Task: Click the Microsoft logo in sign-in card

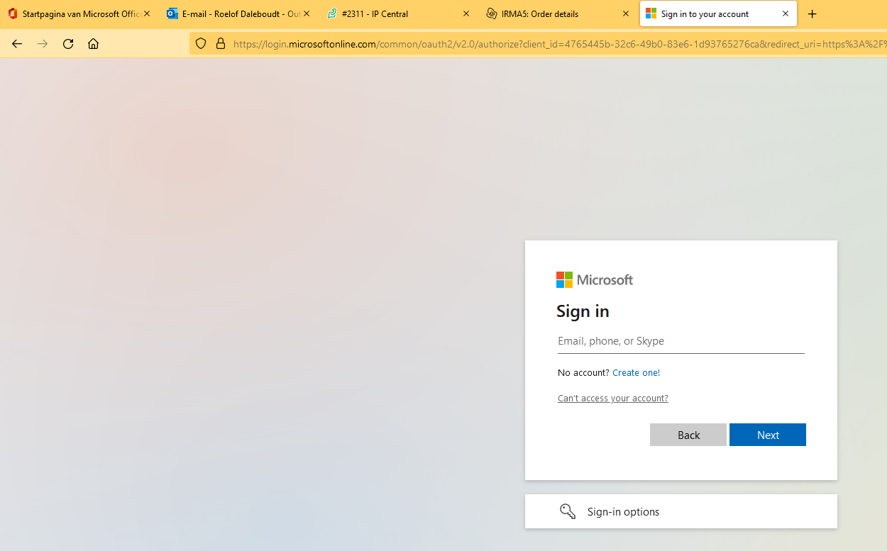Action: (x=595, y=280)
